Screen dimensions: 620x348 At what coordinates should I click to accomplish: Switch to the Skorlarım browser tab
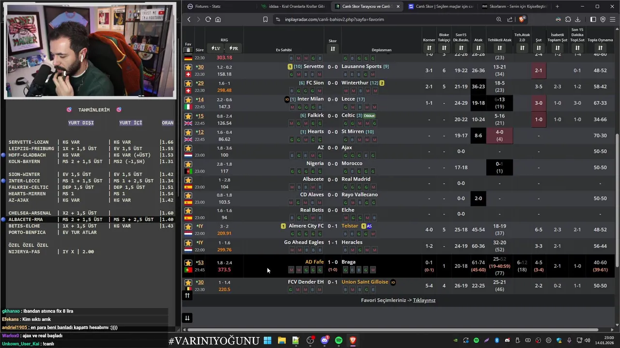pos(513,6)
